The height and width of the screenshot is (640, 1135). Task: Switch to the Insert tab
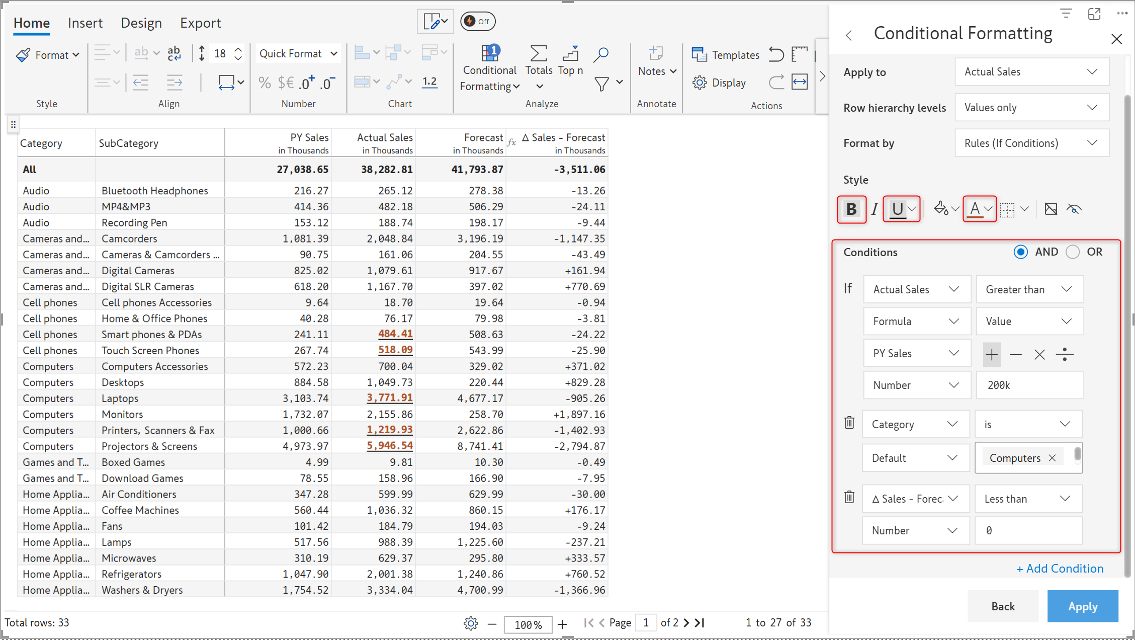[x=85, y=23]
